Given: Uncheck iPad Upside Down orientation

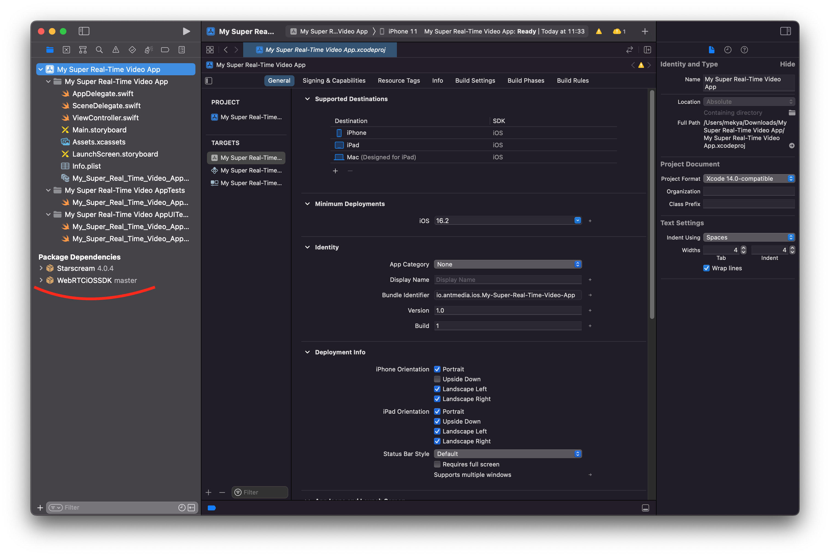Looking at the screenshot, I should (437, 421).
